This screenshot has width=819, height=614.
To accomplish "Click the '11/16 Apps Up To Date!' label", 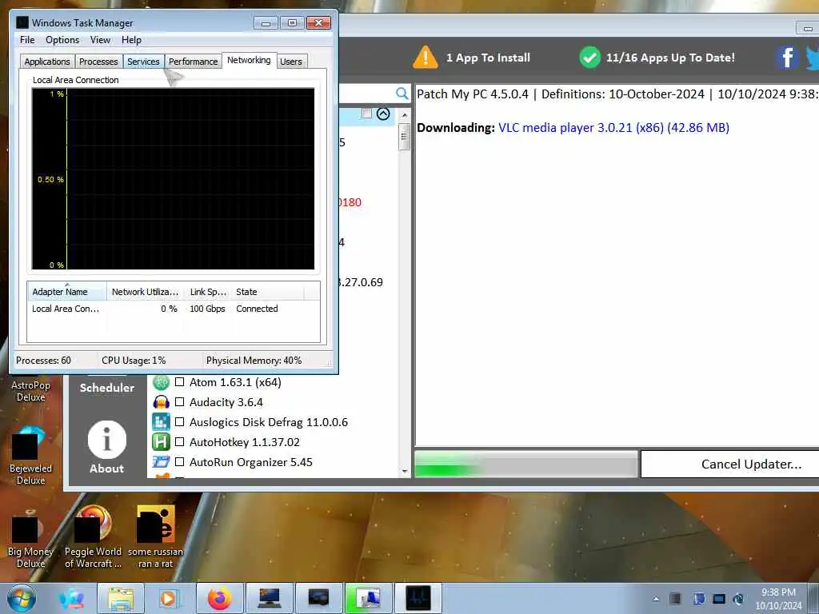I will (670, 58).
